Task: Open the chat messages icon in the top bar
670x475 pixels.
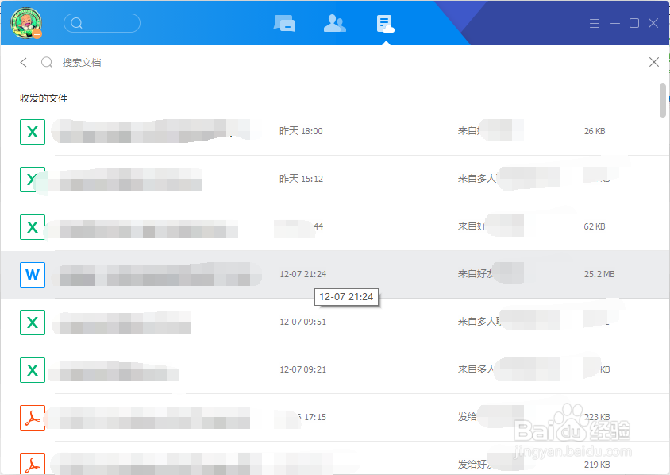Action: click(284, 23)
